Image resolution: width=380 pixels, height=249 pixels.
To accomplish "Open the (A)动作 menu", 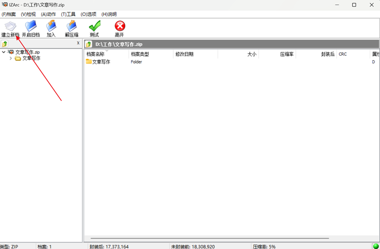I will tap(48, 14).
